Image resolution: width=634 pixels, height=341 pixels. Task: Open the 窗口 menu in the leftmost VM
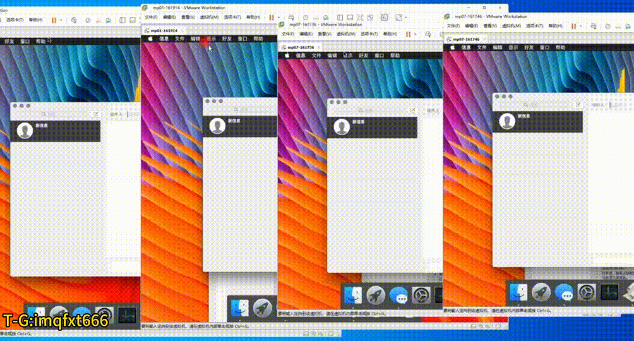pyautogui.click(x=25, y=41)
